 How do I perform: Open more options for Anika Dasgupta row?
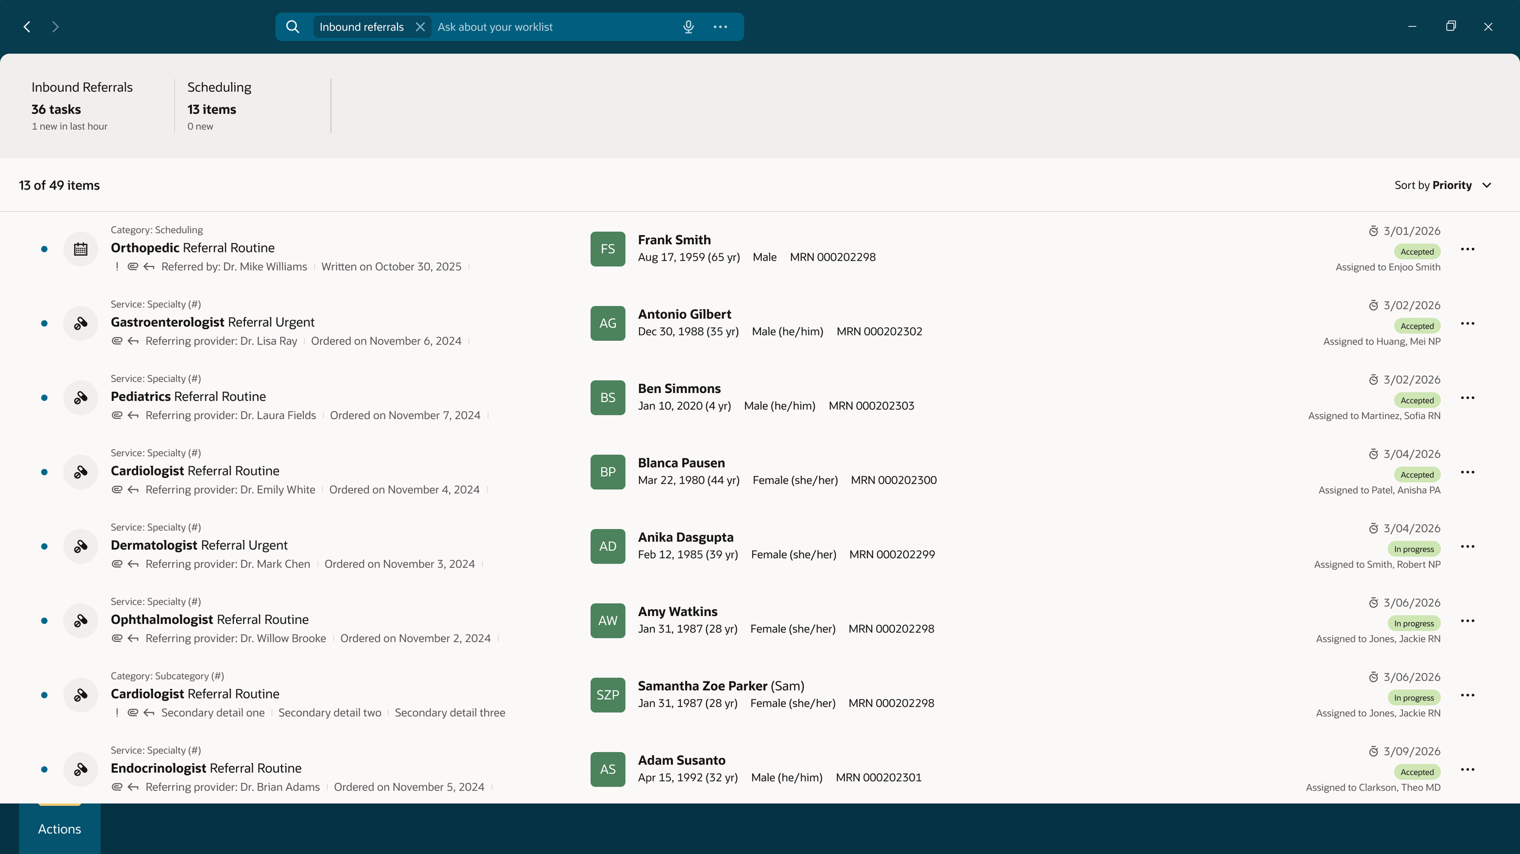click(x=1468, y=547)
